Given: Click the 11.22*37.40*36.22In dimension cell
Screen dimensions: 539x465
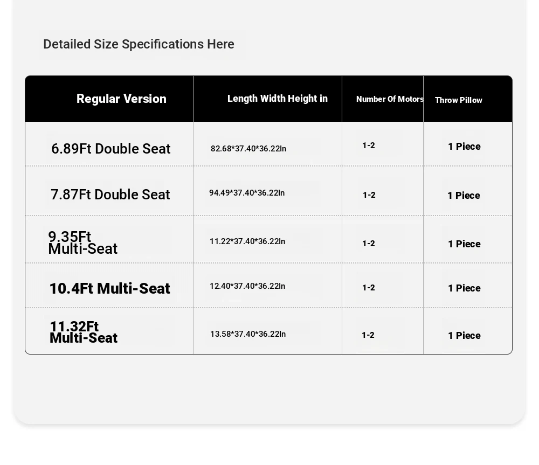Looking at the screenshot, I should pos(247,241).
